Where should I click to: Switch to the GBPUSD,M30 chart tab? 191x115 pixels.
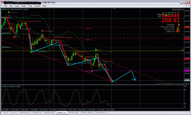tap(24, 113)
